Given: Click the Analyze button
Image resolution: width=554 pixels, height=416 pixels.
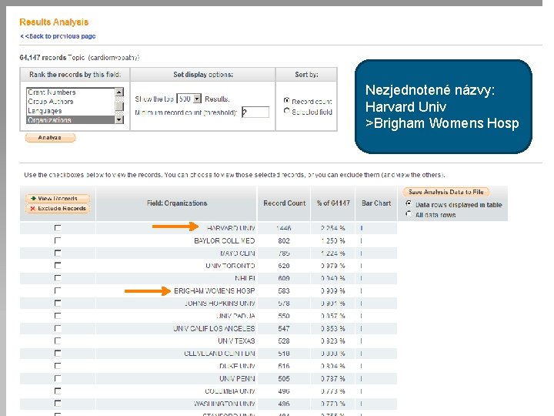Looking at the screenshot, I should [x=50, y=138].
